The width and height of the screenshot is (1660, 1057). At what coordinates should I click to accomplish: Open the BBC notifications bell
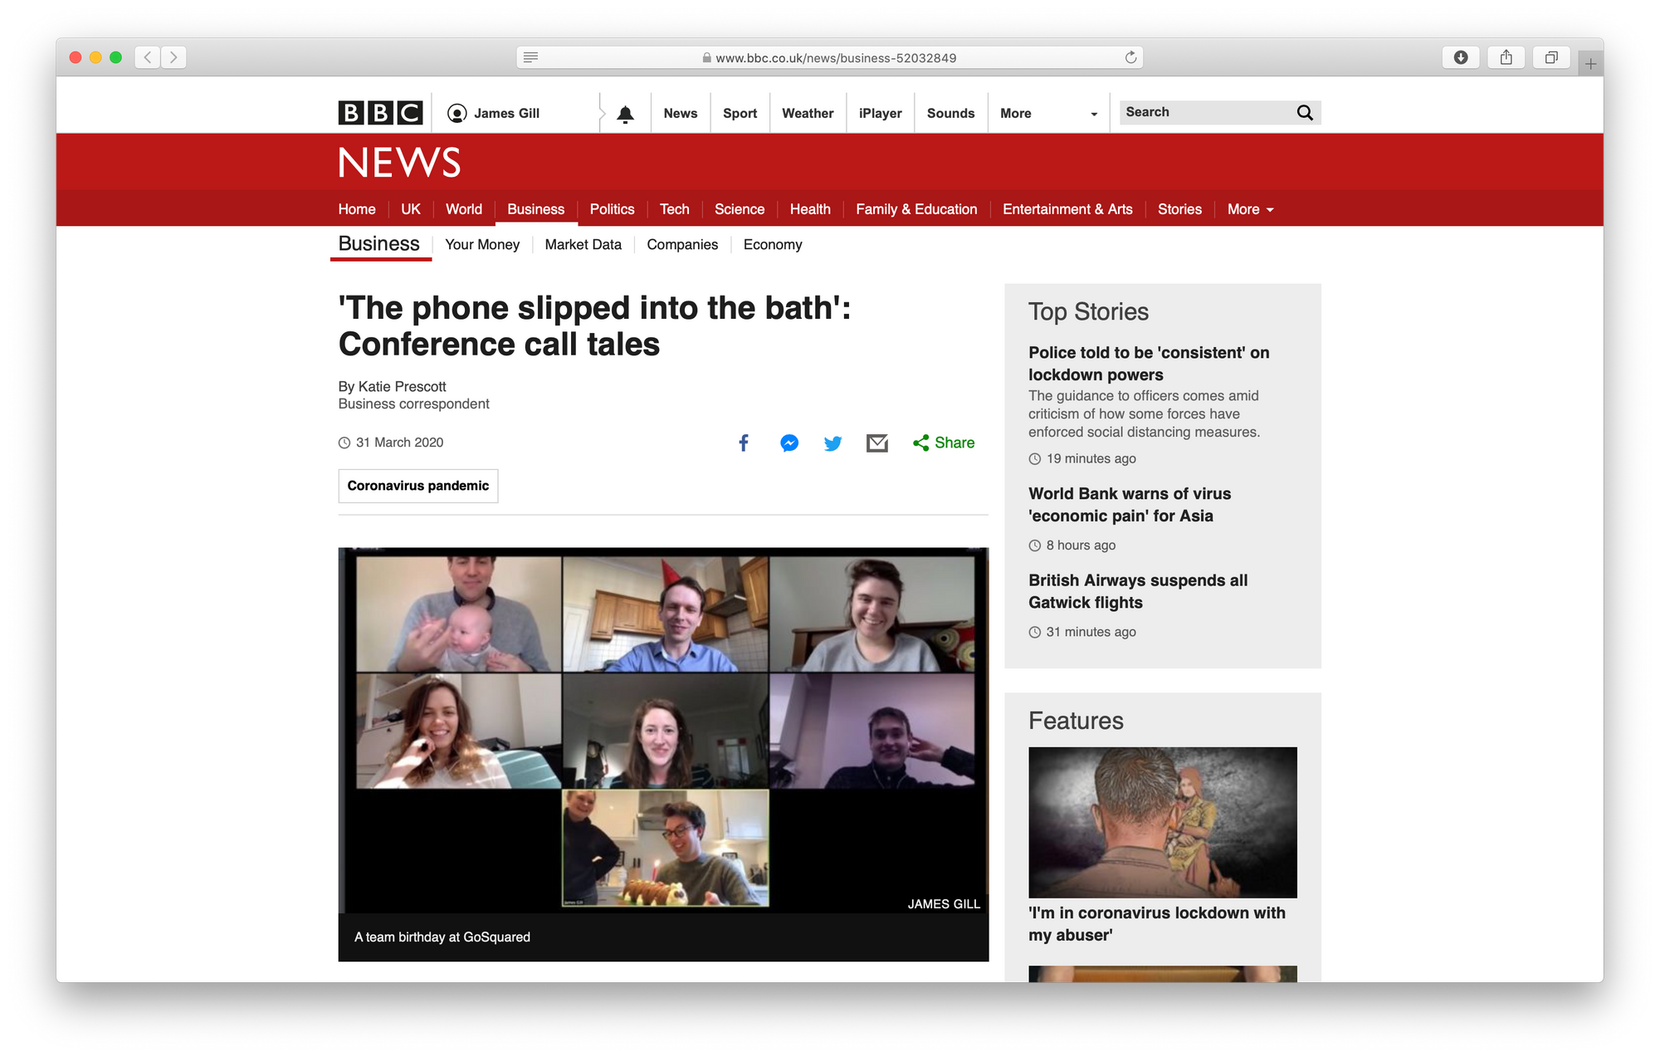pyautogui.click(x=626, y=114)
